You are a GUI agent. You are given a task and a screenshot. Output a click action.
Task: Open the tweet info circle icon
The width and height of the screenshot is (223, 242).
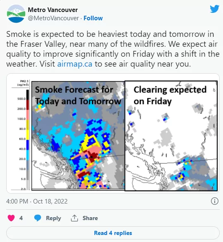click(214, 201)
